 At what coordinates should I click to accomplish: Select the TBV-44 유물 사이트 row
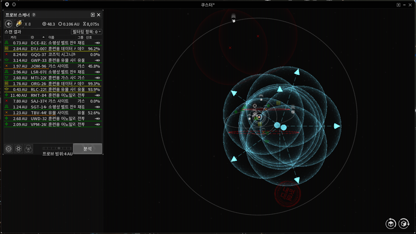53,113
